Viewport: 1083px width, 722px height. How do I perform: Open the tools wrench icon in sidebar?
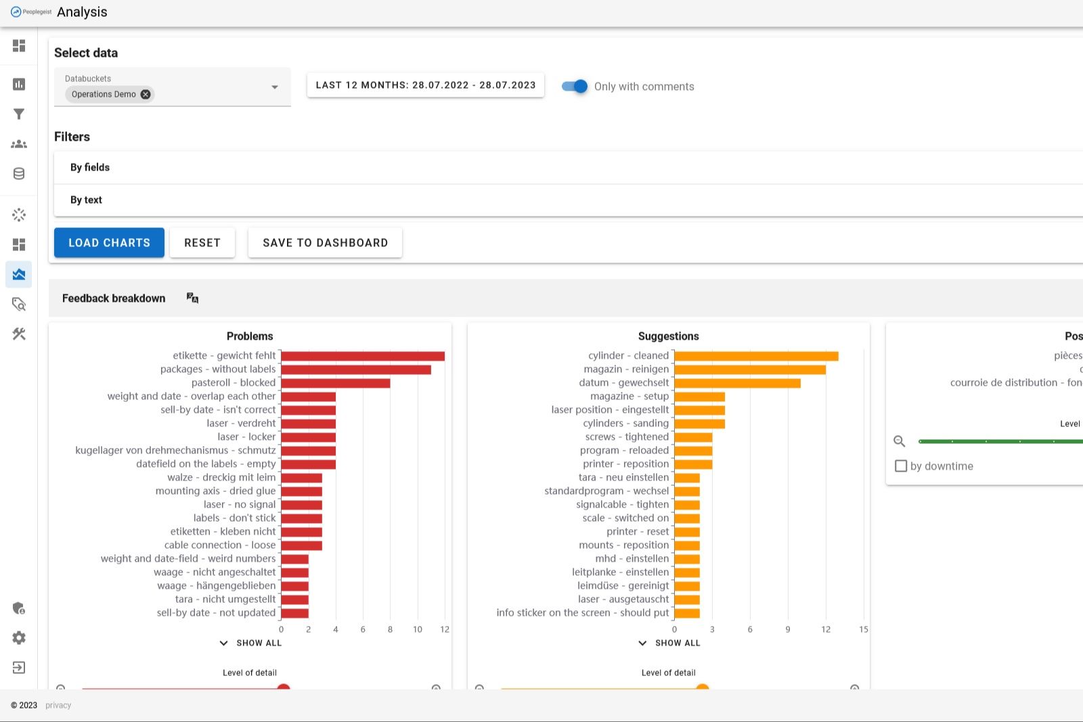coord(19,334)
